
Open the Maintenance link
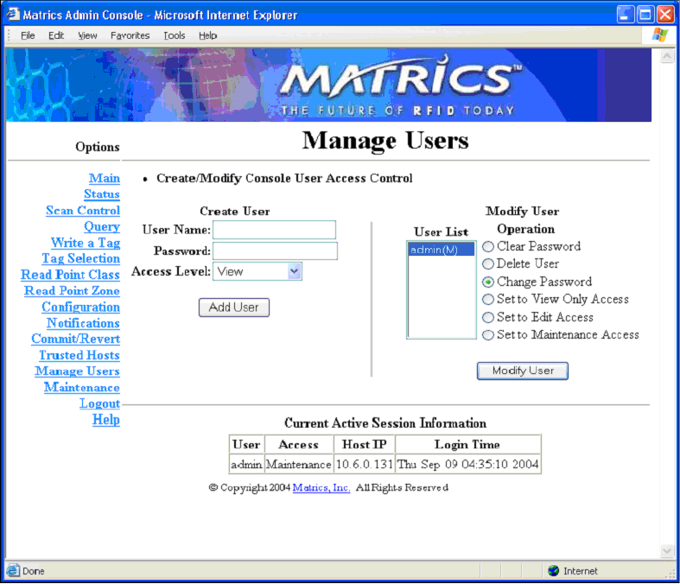[82, 387]
